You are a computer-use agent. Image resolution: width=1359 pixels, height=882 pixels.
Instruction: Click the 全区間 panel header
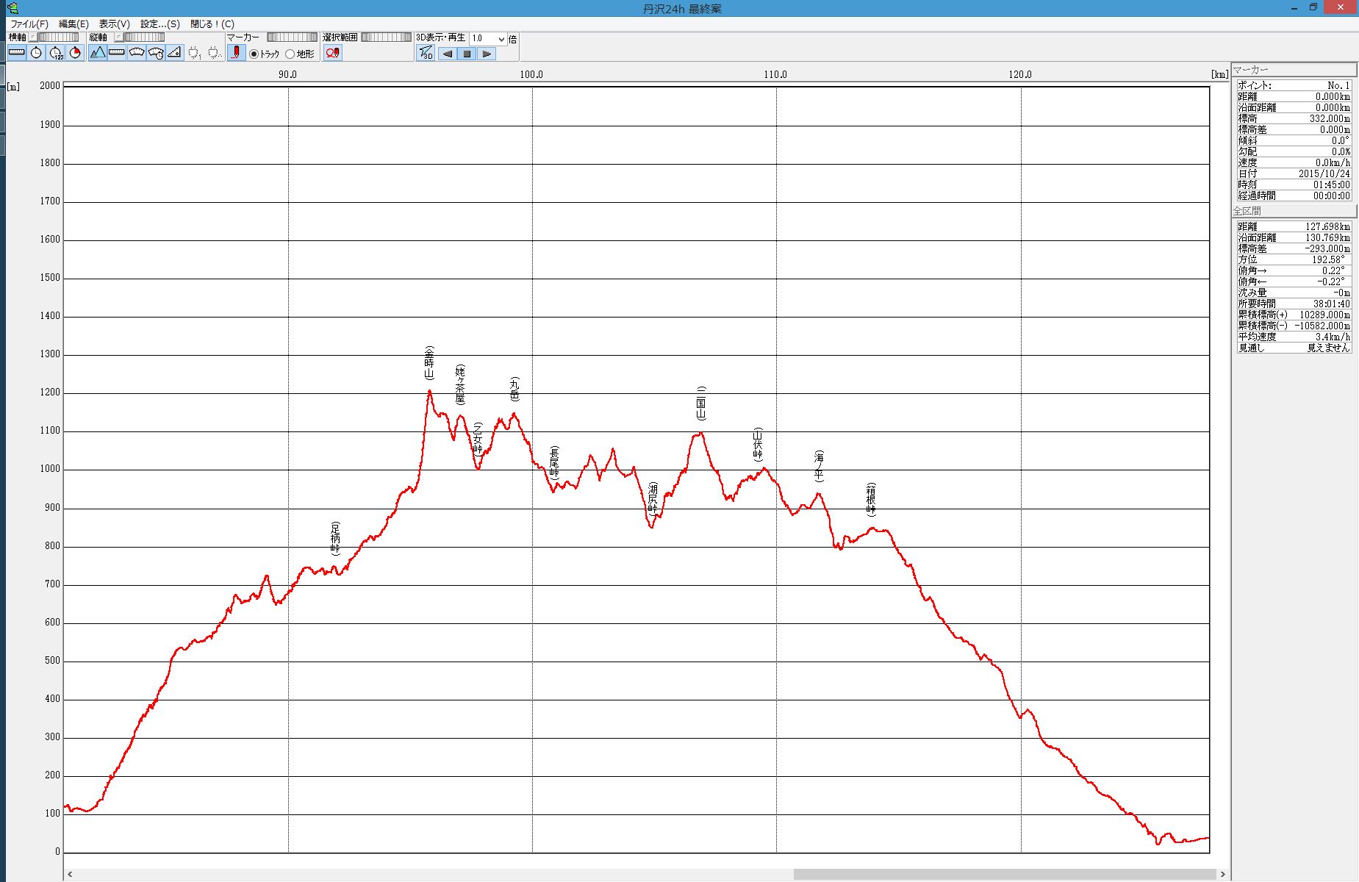[x=1294, y=211]
